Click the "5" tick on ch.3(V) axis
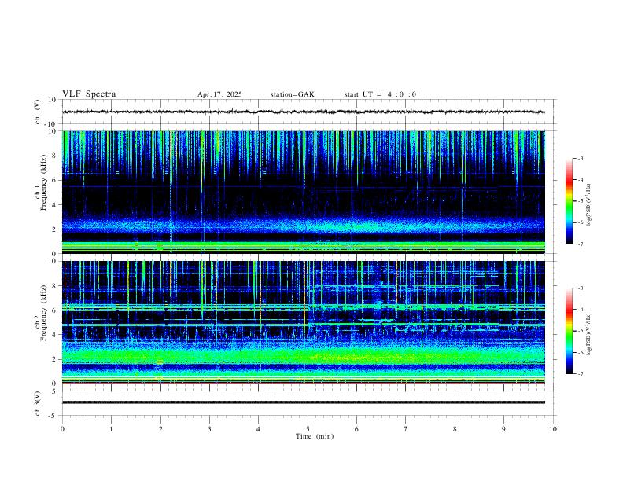623x481 pixels. [x=54, y=391]
